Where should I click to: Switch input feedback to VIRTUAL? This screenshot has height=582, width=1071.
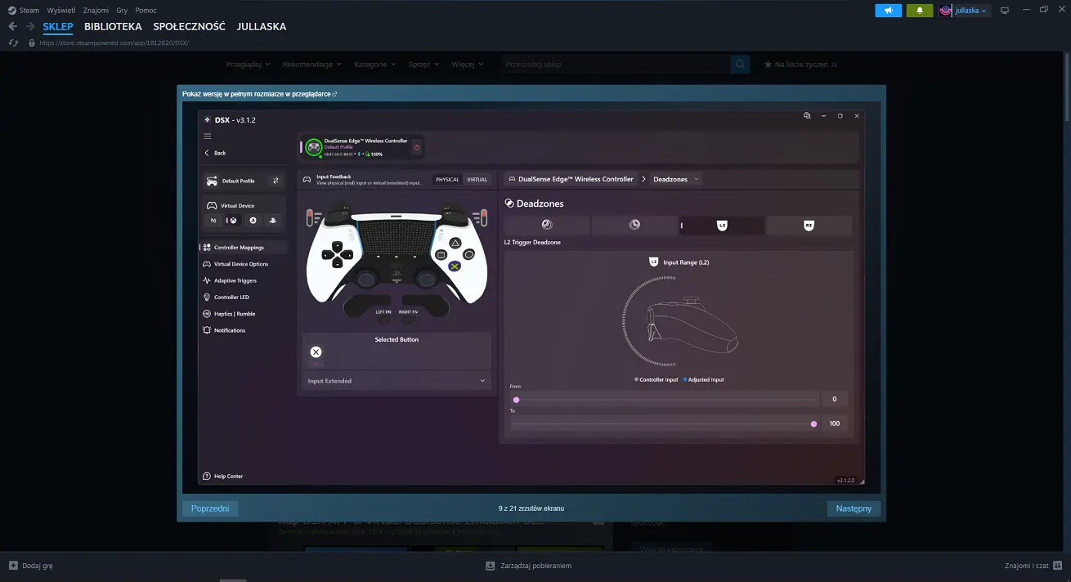tap(477, 180)
